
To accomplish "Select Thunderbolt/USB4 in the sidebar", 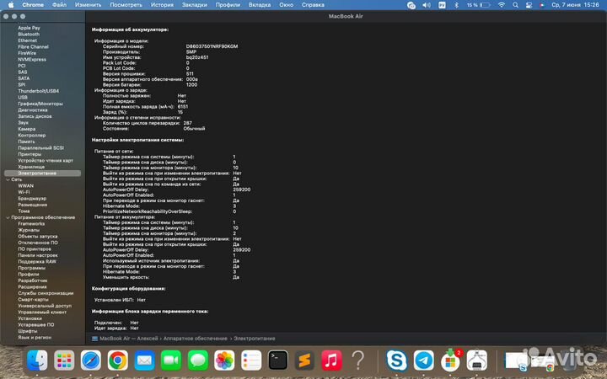I will coord(38,91).
